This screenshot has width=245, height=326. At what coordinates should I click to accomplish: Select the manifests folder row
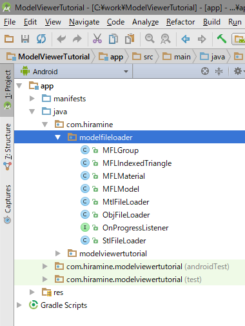pyautogui.click(x=130, y=99)
